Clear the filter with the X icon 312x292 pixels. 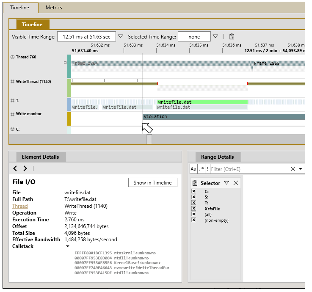pos(293,169)
